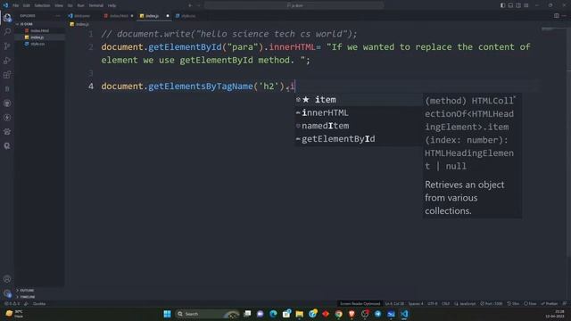The width and height of the screenshot is (571, 321).
Task: Toggle the panel layout icon in title bar
Action: tap(510, 5)
